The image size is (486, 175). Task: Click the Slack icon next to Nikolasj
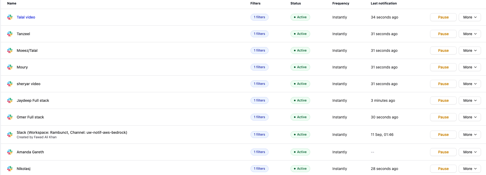(10, 169)
